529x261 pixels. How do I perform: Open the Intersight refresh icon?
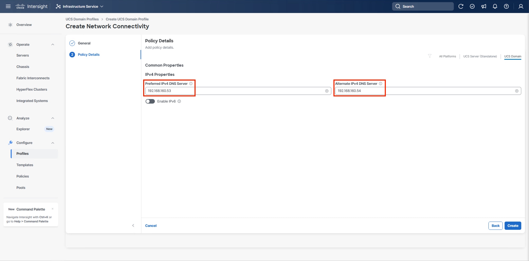click(x=461, y=6)
